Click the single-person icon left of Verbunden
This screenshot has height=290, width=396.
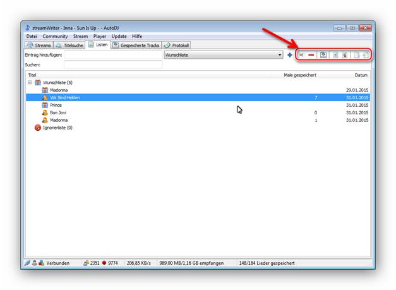click(35, 263)
